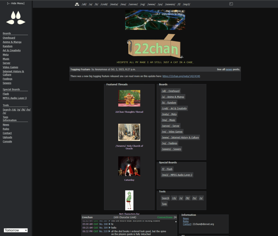Go to /all/ in top navigation
The height and width of the screenshot is (236, 278).
point(84,4)
